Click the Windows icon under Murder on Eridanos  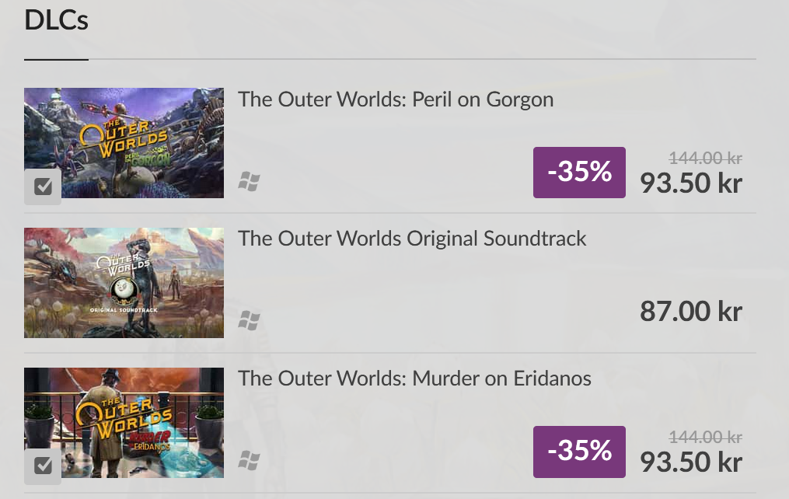point(249,460)
